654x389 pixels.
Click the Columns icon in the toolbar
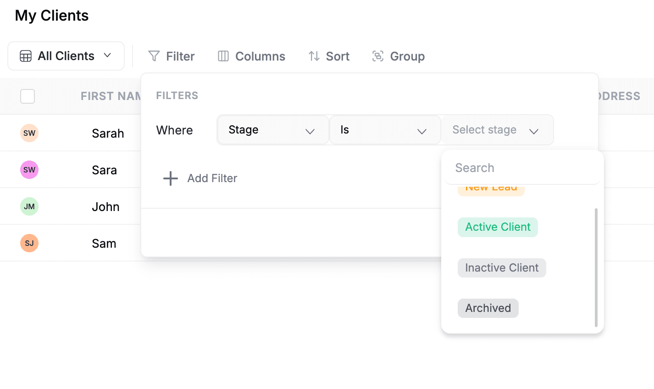[x=223, y=56]
